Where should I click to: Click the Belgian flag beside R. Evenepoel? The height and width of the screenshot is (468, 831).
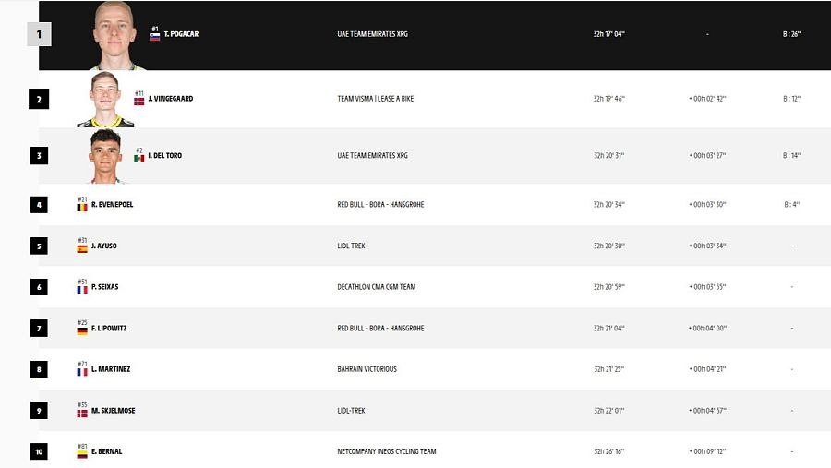(x=82, y=208)
